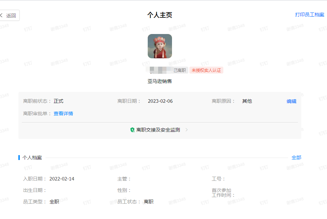Click the 离职前状态 value 正式
Screen dimensions: 327x219
59,101
